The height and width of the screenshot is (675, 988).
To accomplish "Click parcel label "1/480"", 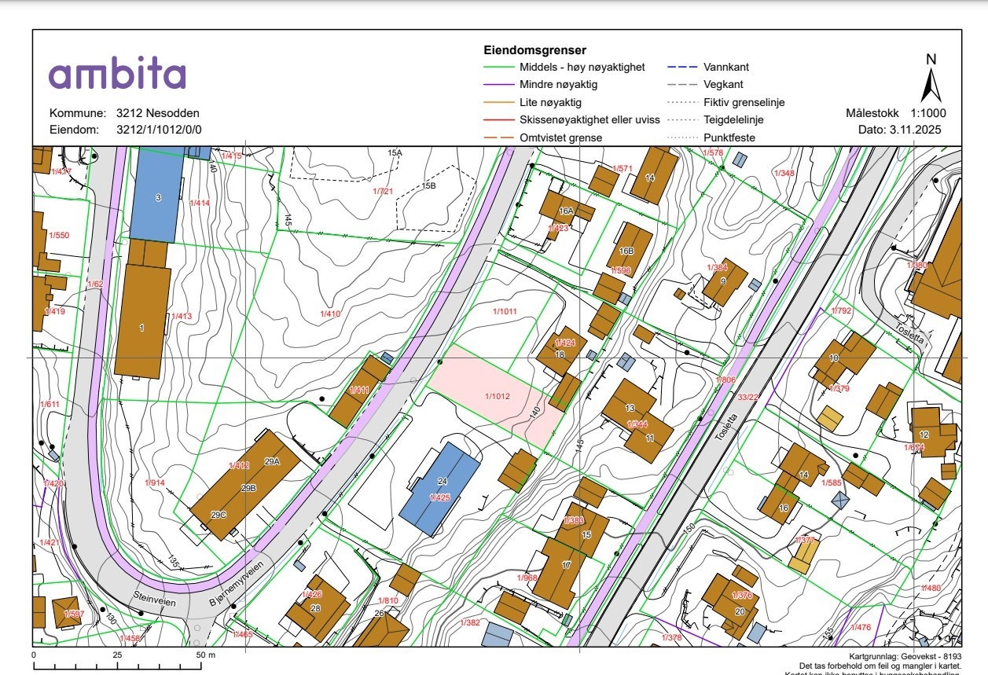I will 930,588.
